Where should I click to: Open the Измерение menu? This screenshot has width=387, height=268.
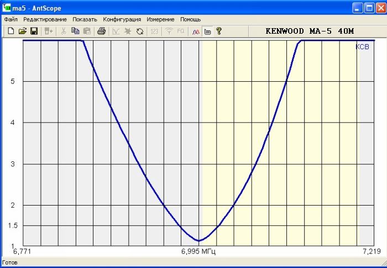point(160,19)
